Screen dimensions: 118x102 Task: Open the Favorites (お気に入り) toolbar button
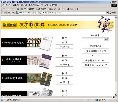coord(41,9)
